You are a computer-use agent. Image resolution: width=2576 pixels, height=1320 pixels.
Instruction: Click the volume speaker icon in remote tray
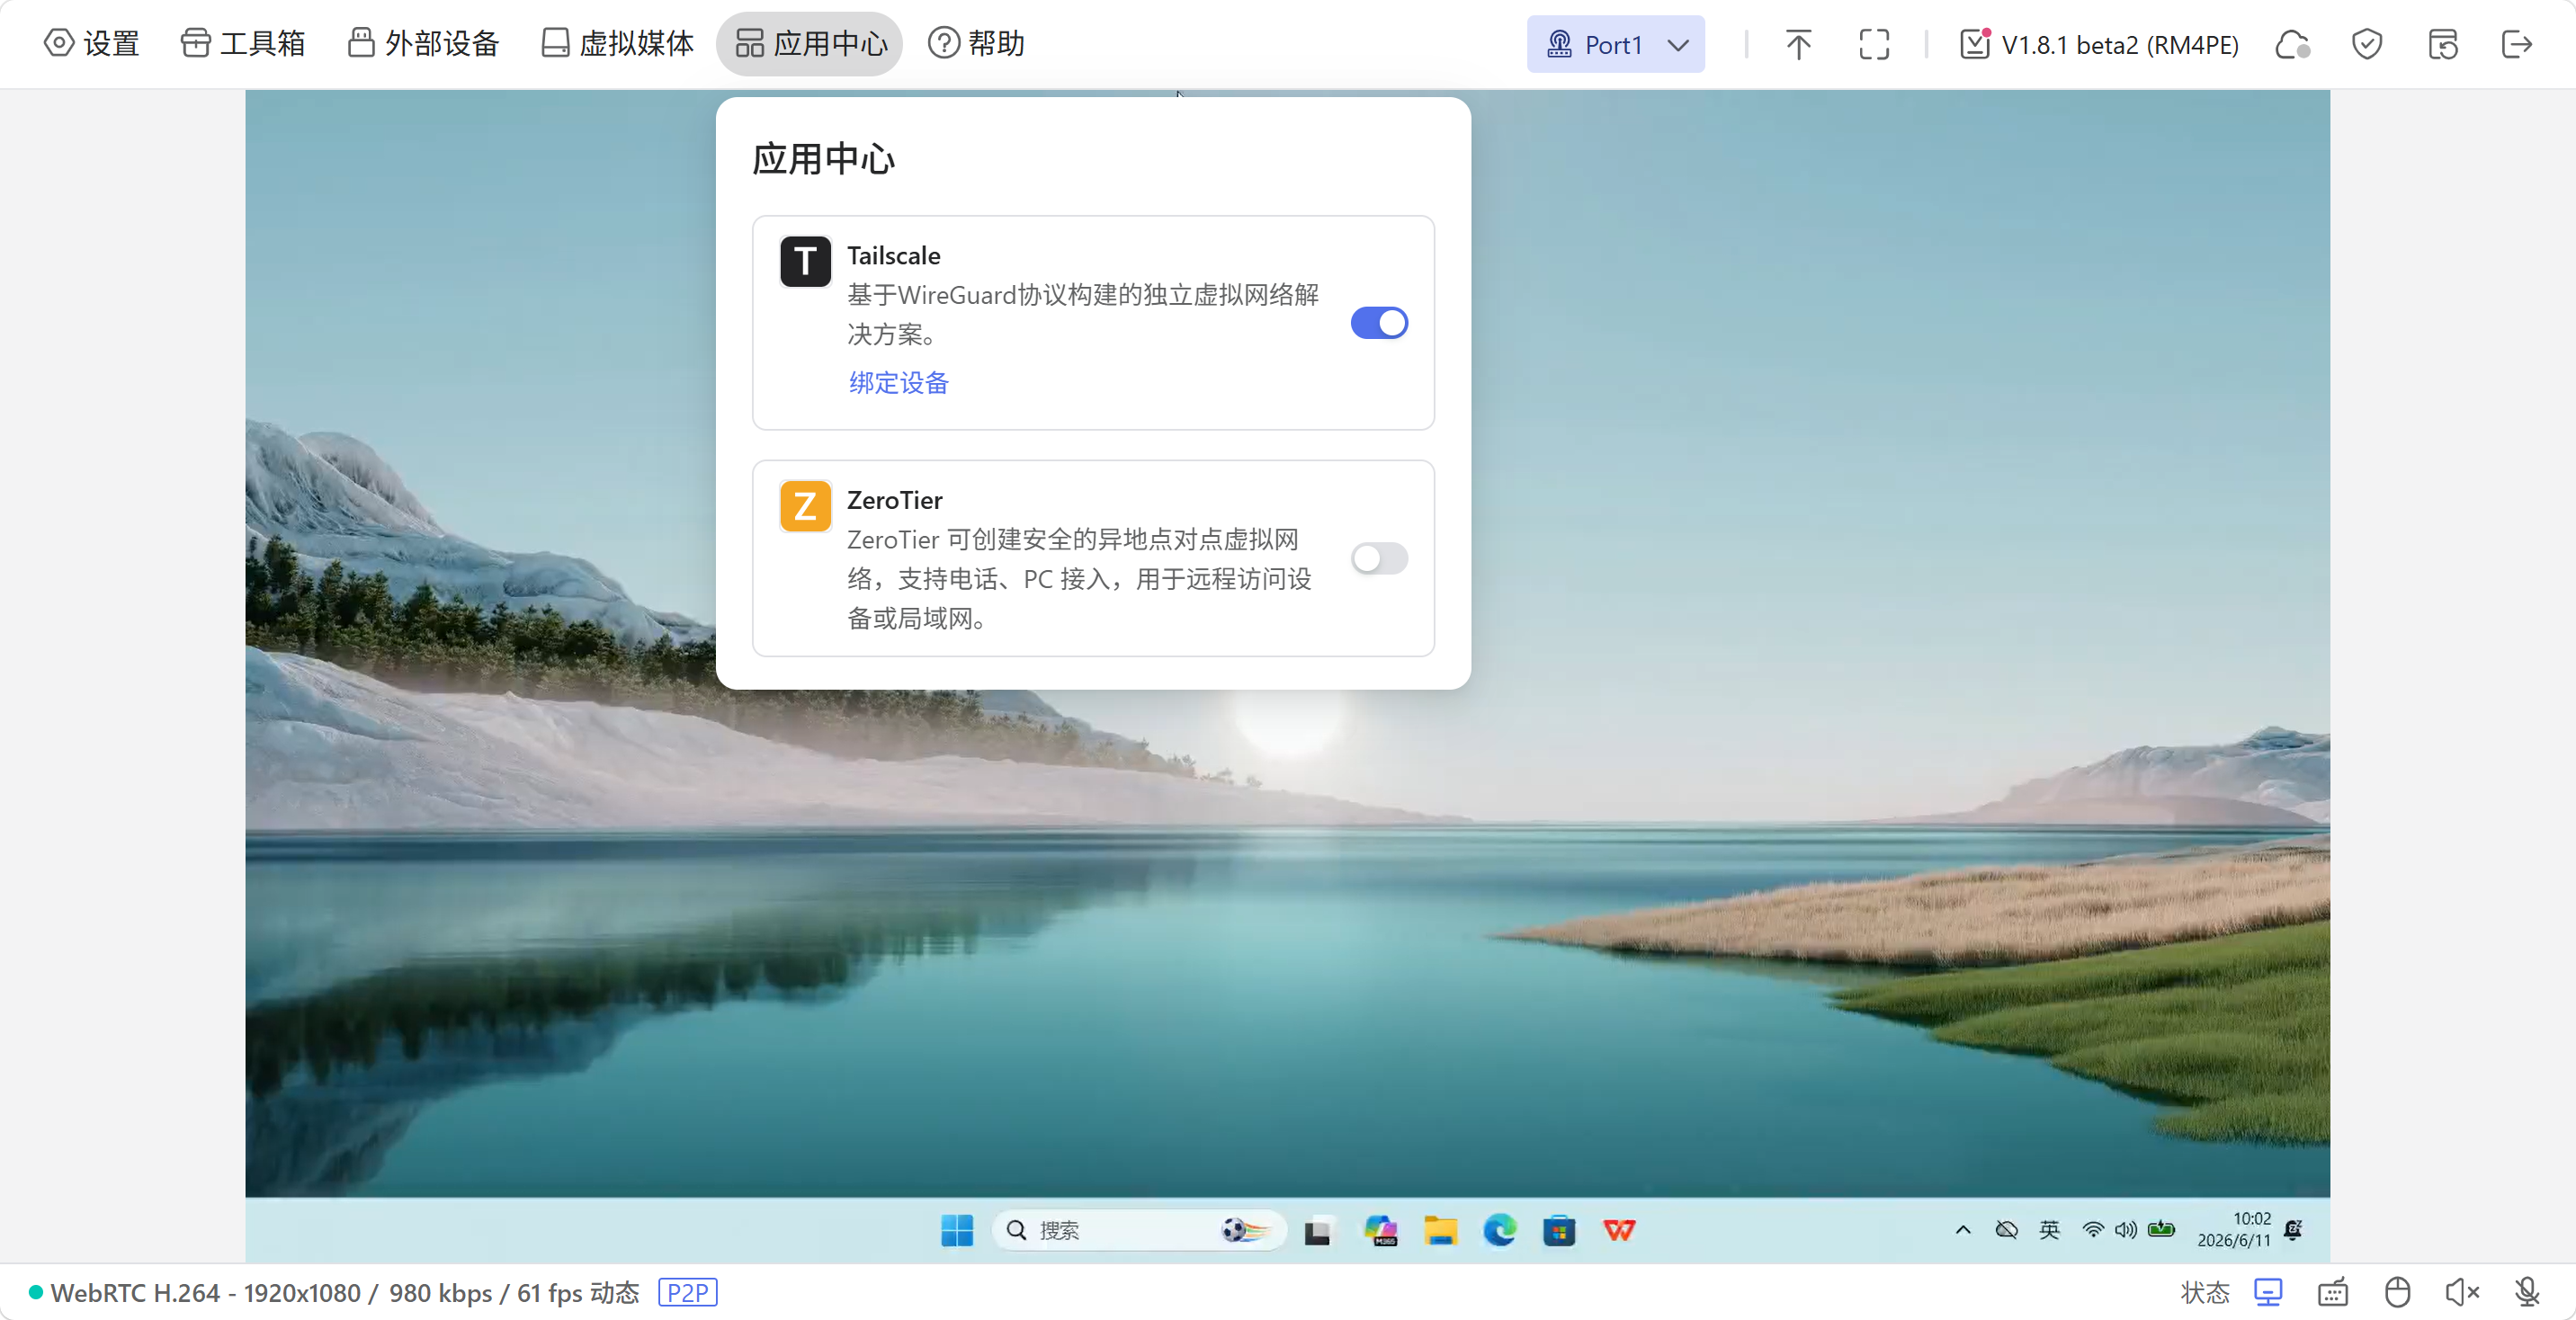[2125, 1230]
